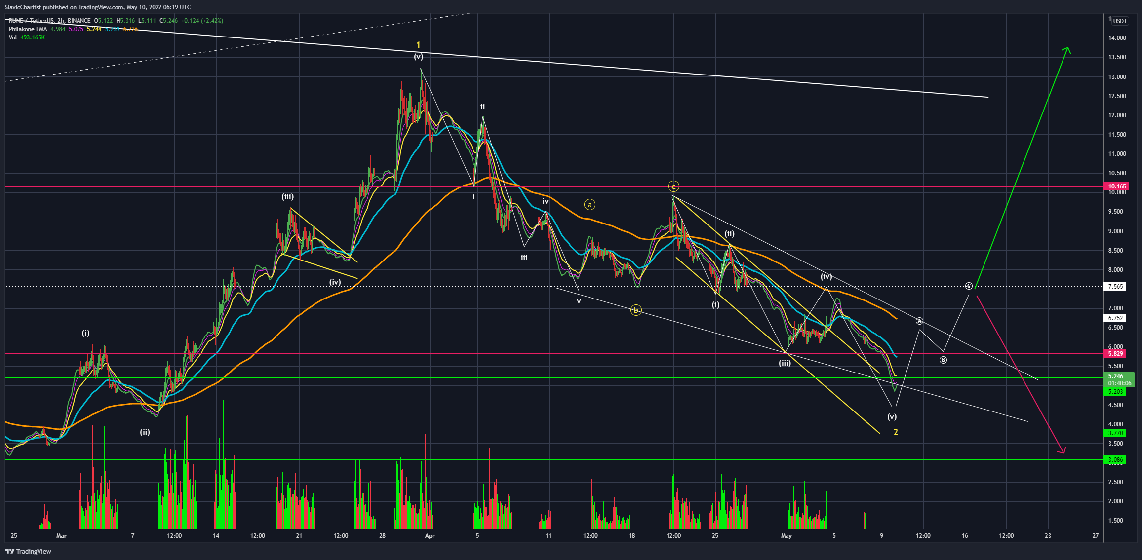This screenshot has height=560, width=1142.
Task: Click the (v) label below yellow 1
Action: 418,57
